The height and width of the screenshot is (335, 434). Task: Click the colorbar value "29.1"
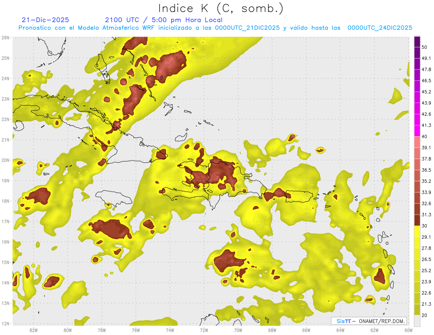[x=426, y=237]
